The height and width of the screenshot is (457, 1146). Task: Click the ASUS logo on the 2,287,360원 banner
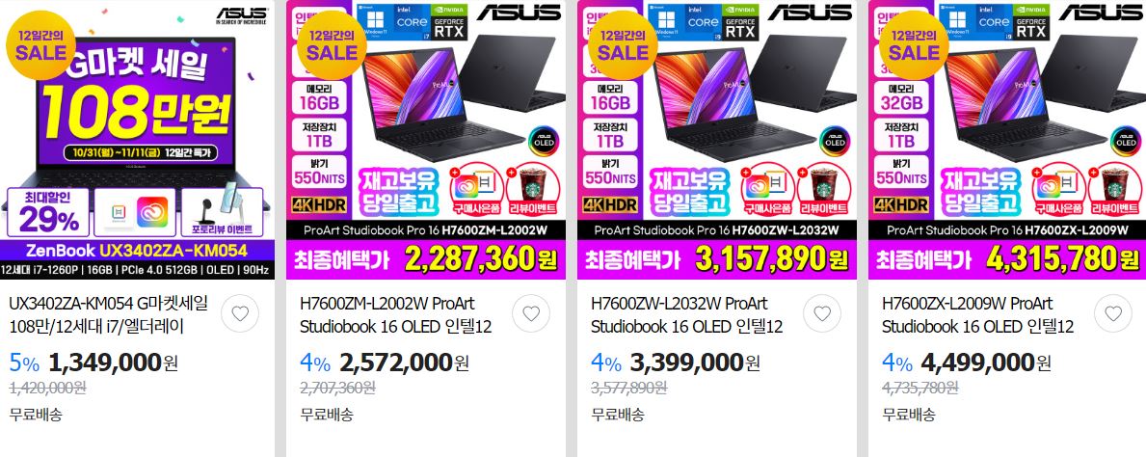click(519, 13)
